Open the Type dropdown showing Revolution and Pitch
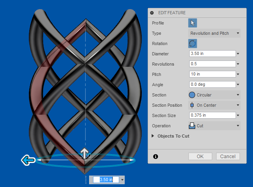This screenshot has height=187, width=253. (x=214, y=33)
